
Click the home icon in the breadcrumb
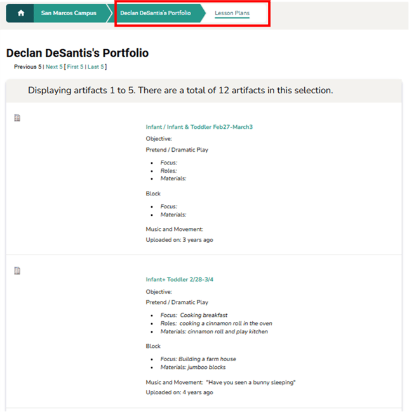click(20, 13)
